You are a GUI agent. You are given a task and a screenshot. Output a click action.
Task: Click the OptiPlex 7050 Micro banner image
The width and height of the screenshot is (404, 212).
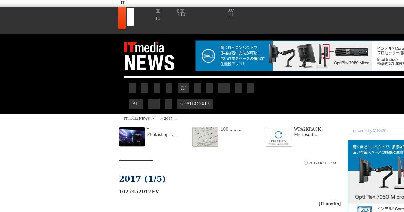pos(300,56)
